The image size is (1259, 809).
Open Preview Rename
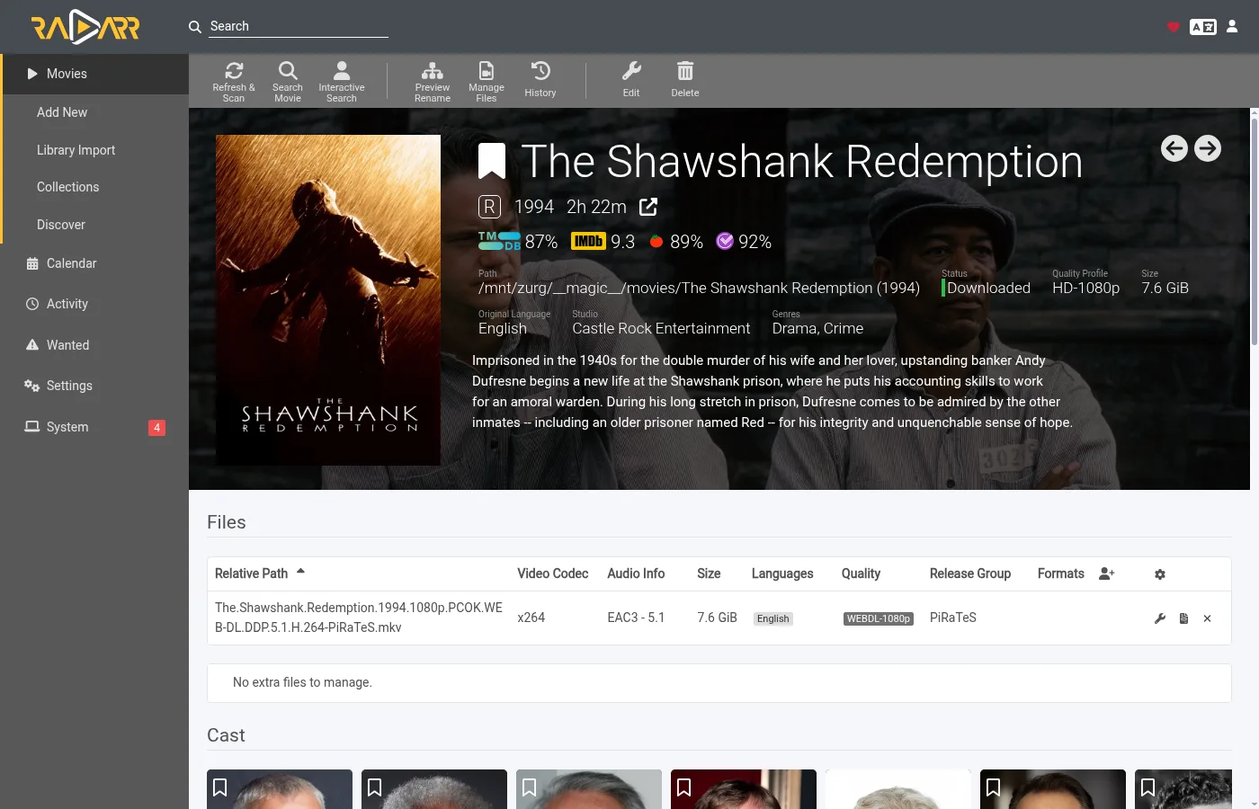click(433, 81)
